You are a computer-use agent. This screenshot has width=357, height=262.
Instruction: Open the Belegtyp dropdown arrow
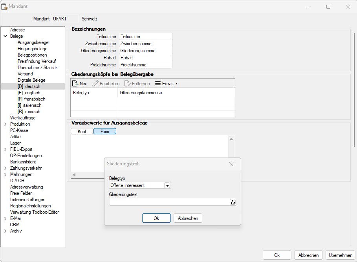[x=167, y=185]
